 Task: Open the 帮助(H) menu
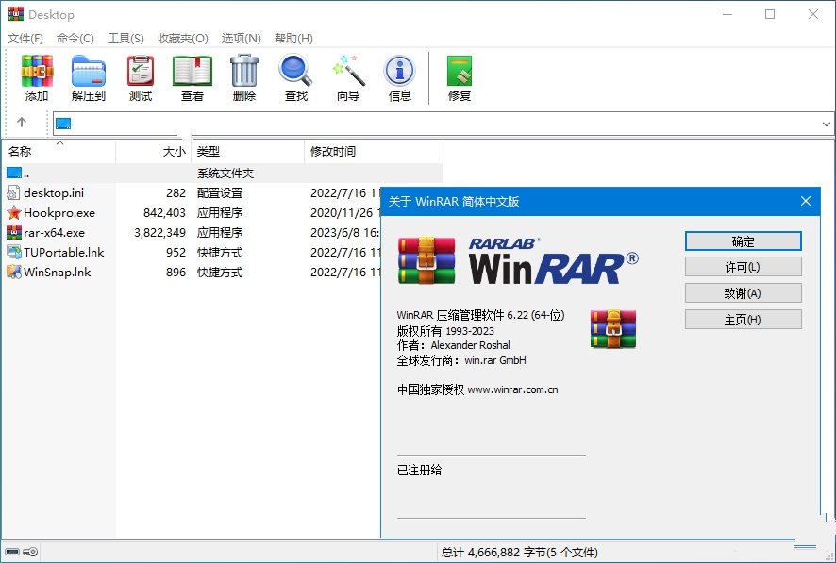[293, 39]
